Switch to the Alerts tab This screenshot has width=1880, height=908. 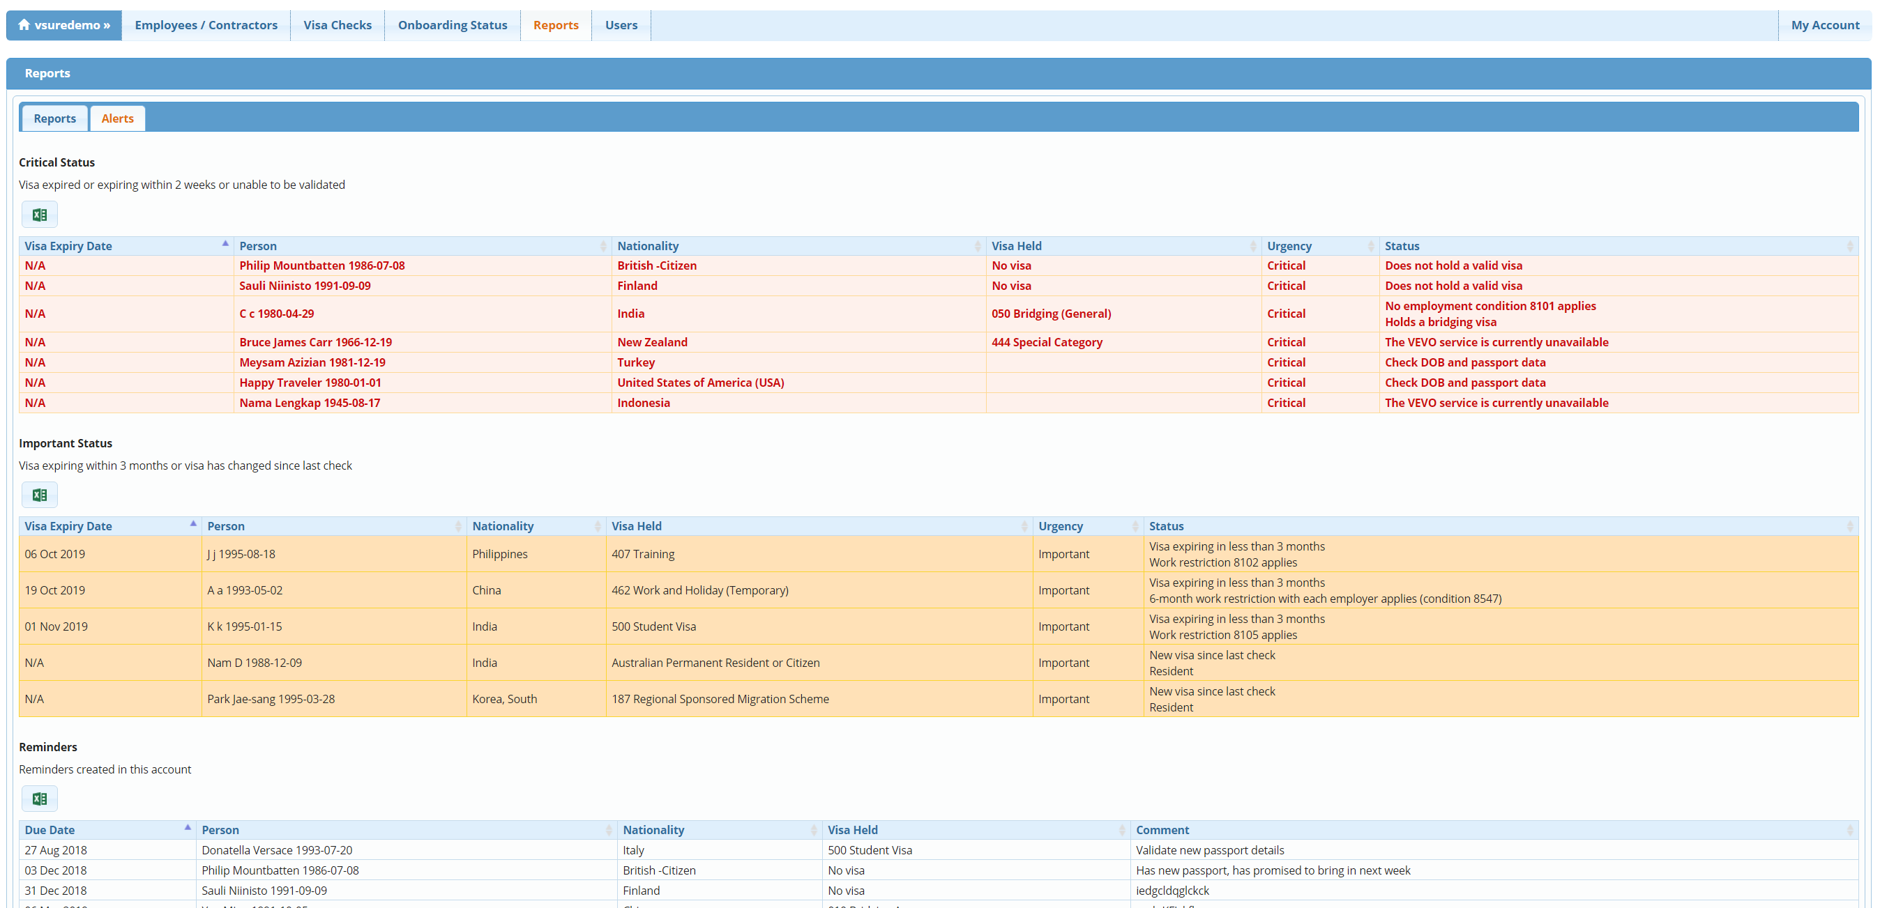point(116,118)
